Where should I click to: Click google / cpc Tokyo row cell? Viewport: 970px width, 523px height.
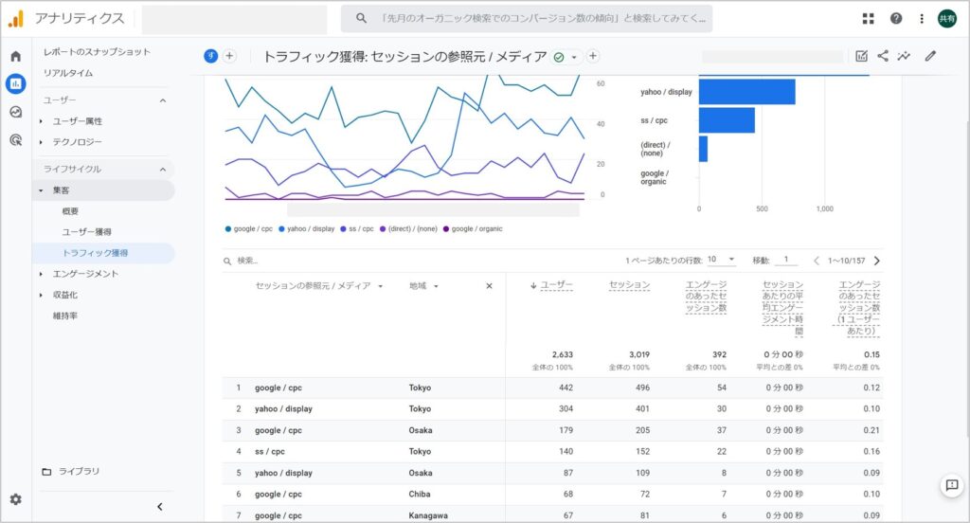click(278, 388)
